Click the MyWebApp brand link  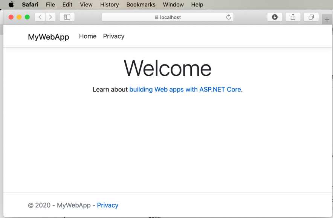click(48, 37)
